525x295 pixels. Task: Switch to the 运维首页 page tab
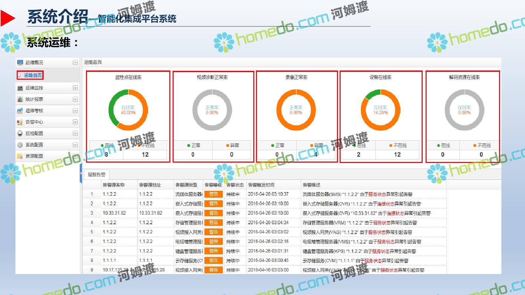(x=93, y=62)
